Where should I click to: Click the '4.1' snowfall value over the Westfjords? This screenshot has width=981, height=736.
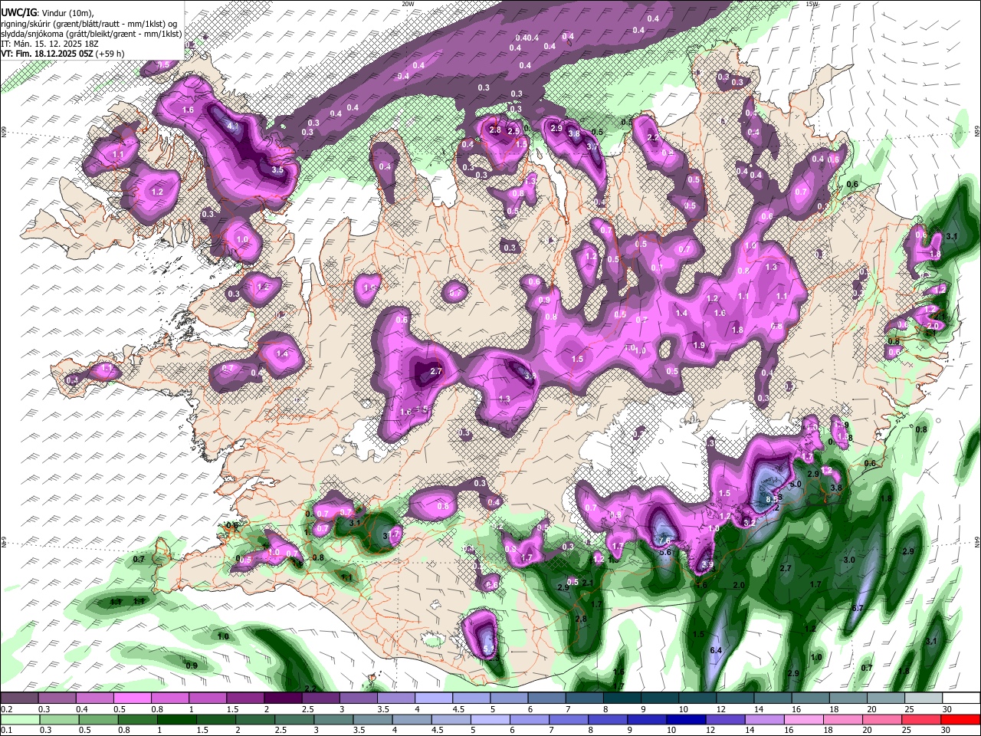[x=234, y=126]
